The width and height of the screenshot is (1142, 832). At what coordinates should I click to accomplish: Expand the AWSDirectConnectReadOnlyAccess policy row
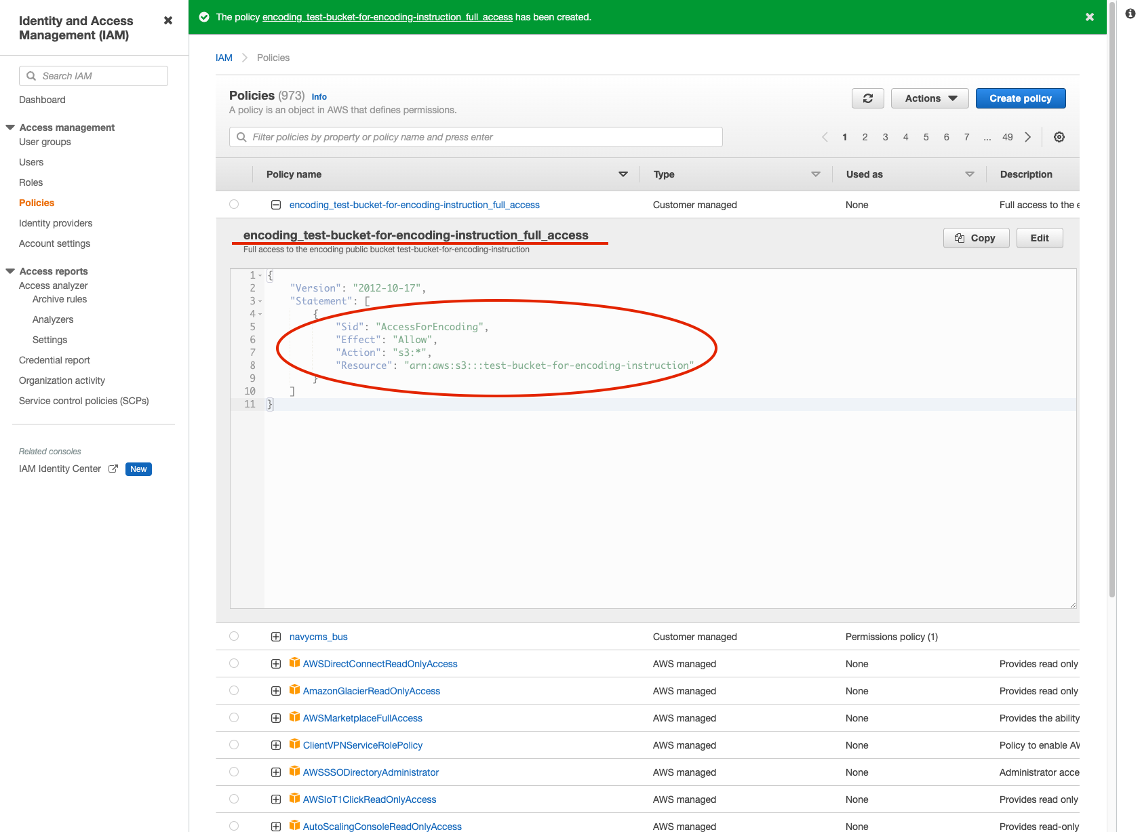(276, 664)
